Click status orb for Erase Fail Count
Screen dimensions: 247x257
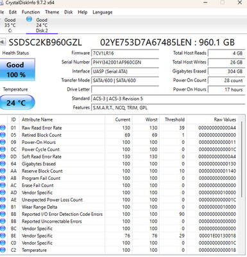tap(3, 185)
